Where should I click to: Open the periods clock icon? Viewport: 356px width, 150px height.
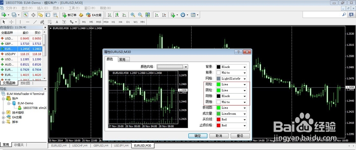point(183,15)
